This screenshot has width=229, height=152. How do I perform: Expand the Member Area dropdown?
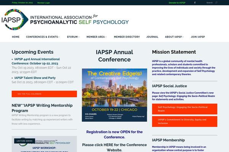[x=97, y=37]
